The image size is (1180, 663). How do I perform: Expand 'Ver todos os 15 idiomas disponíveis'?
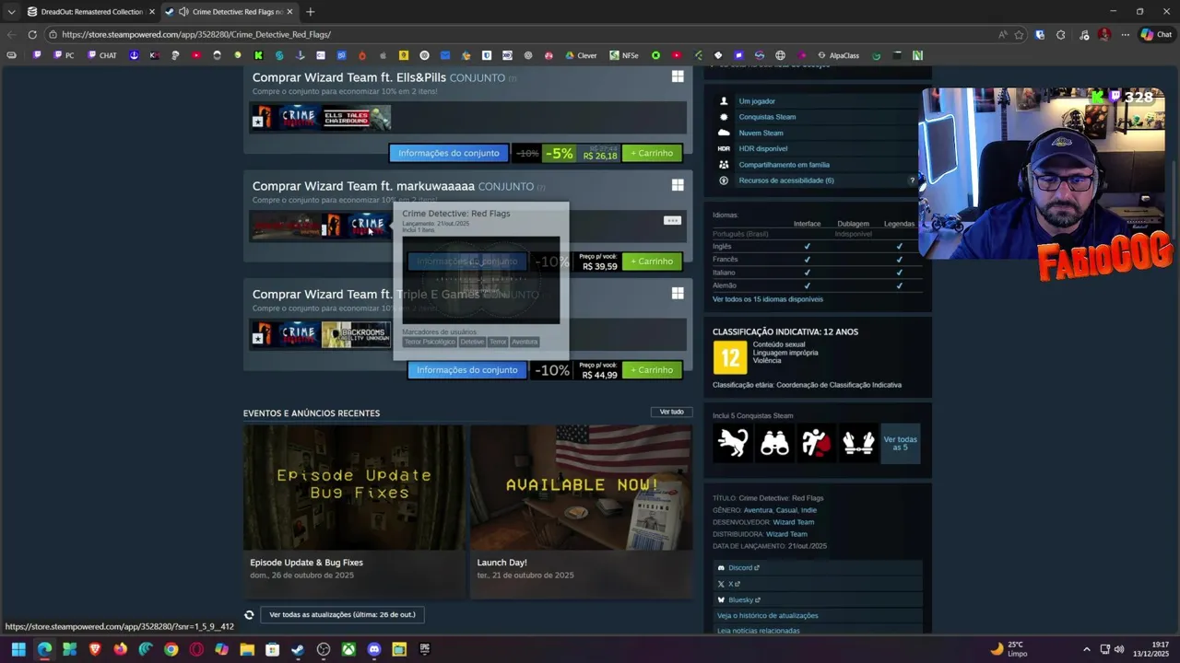[x=768, y=299]
